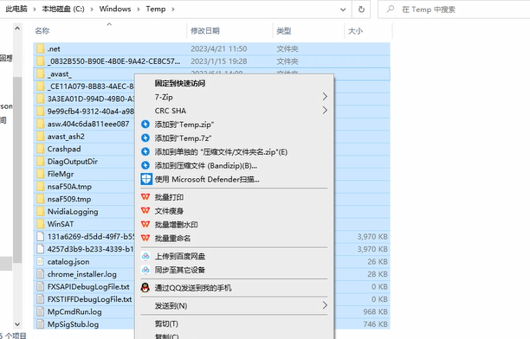Screen dimensions: 530x339
Task: Click the Microsoft Defender shield icon
Action: (x=146, y=179)
